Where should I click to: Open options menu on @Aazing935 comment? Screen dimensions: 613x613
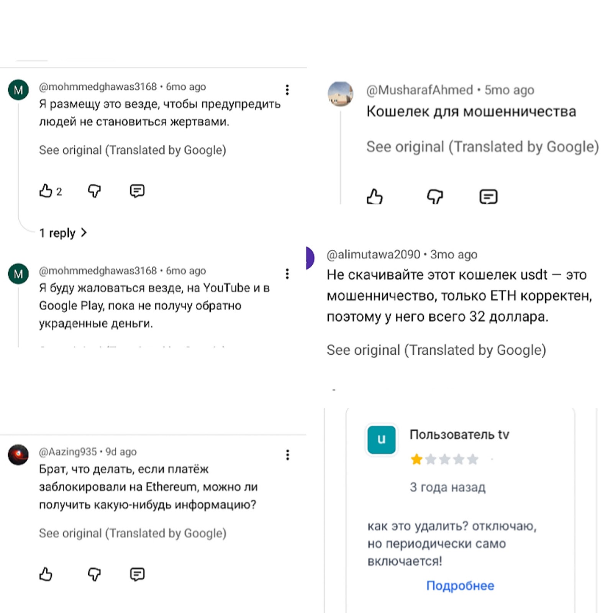[287, 455]
